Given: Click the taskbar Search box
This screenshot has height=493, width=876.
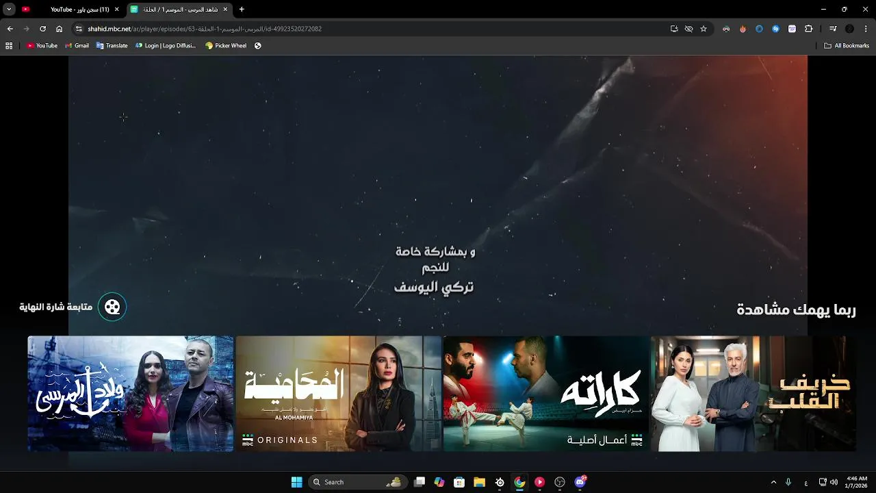Looking at the screenshot, I should [357, 482].
